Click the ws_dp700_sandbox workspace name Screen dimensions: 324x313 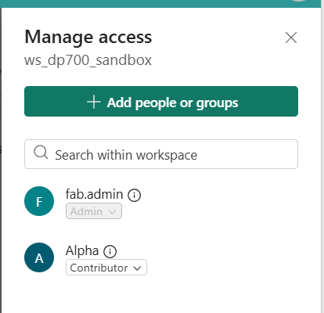(x=88, y=60)
